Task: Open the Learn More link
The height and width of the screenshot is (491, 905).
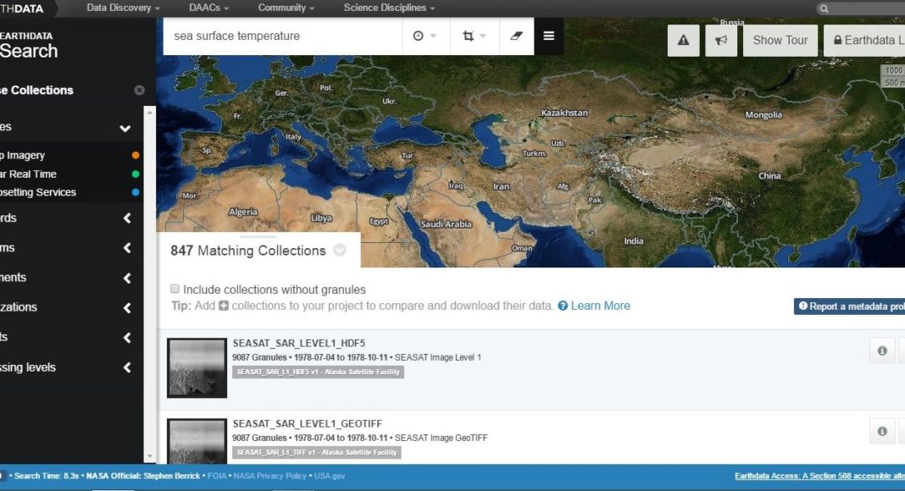Action: coord(600,306)
